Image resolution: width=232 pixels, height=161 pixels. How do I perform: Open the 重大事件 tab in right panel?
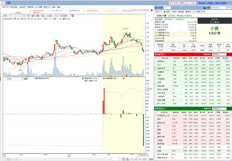[x=167, y=12]
